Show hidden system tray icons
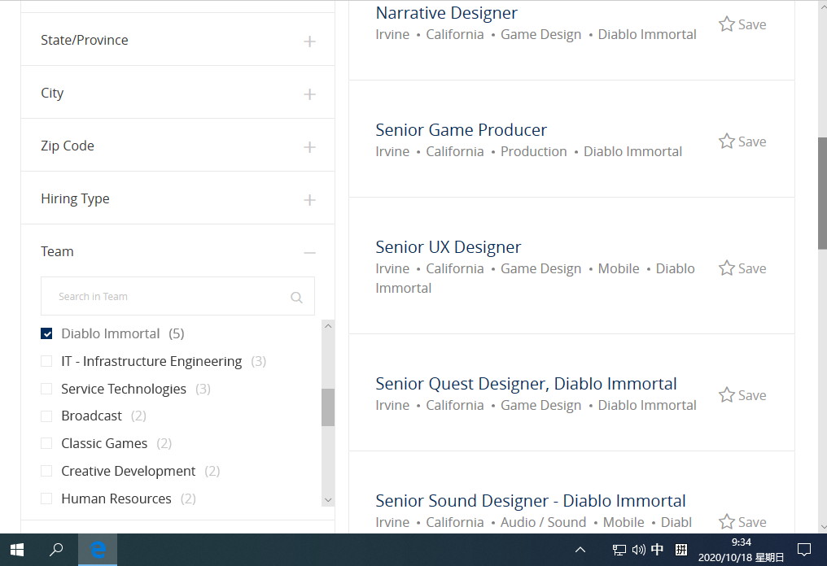Viewport: 827px width, 566px height. pos(580,550)
